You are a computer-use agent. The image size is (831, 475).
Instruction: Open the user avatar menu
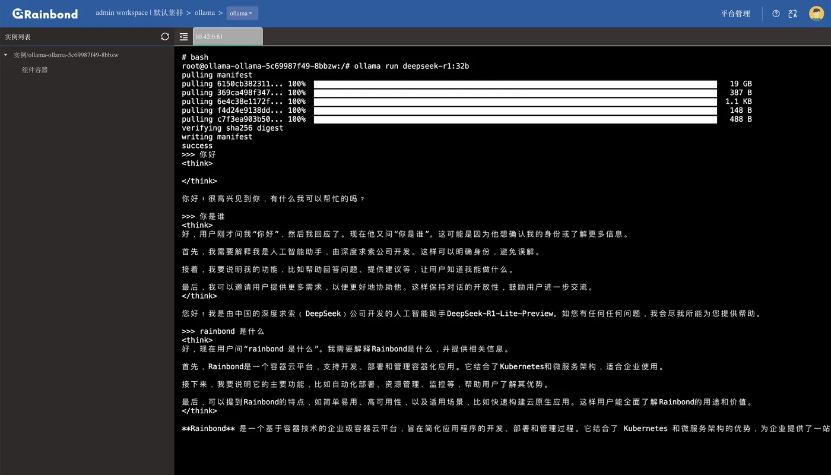pyautogui.click(x=816, y=14)
